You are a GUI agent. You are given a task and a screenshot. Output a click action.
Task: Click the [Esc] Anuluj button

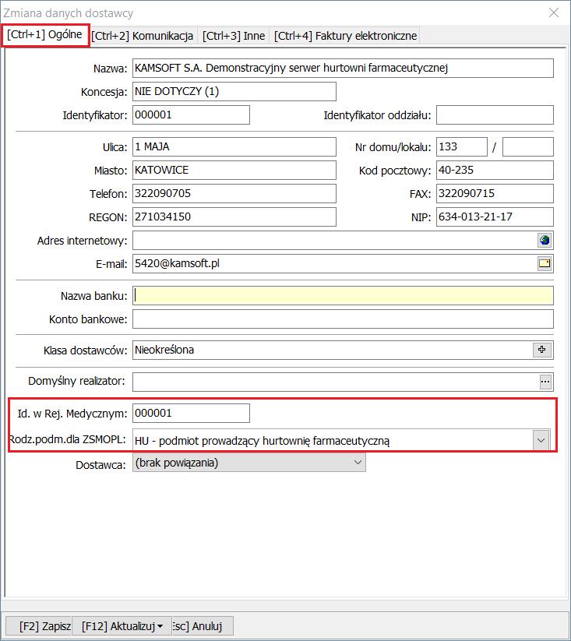click(x=203, y=626)
